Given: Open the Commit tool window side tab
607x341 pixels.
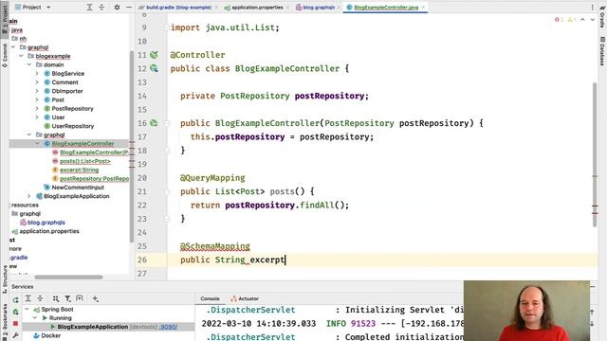Looking at the screenshot, I should pos(5,55).
